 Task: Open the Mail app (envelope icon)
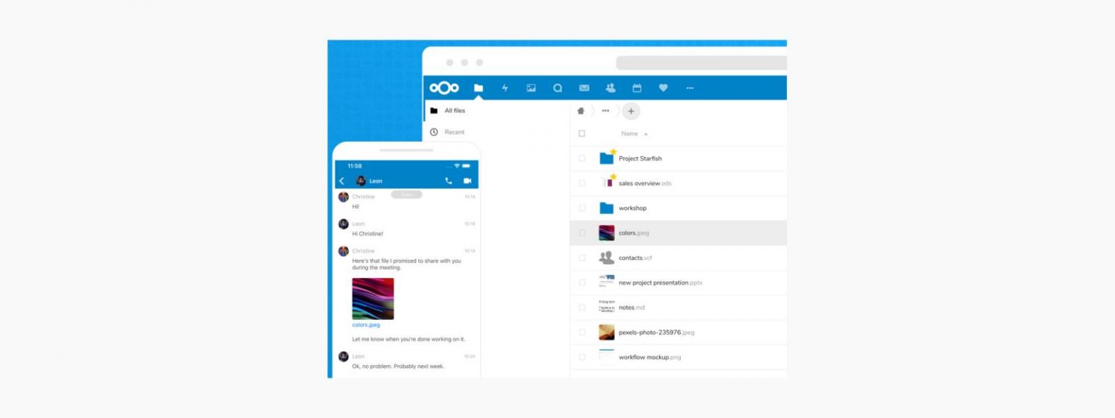(583, 88)
